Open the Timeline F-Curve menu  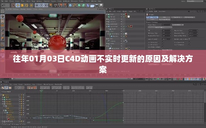coord(39,84)
